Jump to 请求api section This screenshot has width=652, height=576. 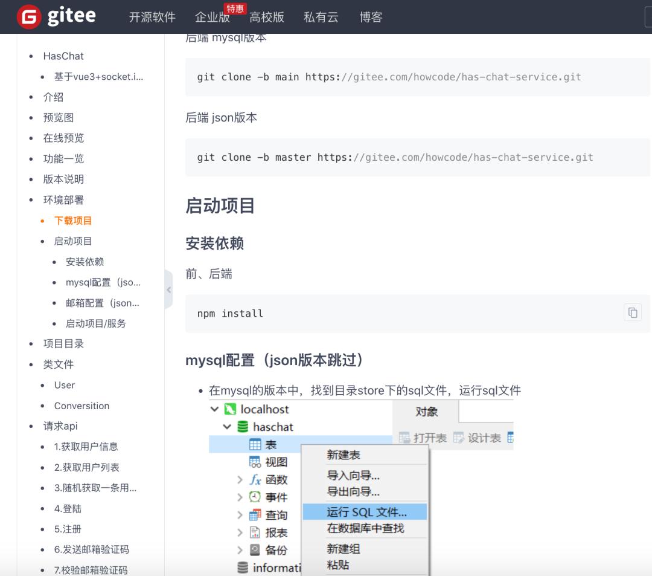click(x=60, y=426)
